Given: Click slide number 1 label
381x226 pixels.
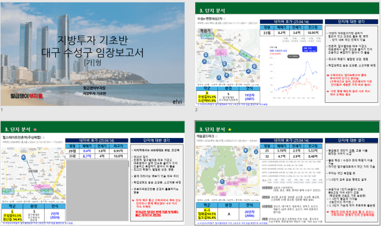Looking at the screenshot, I should pyautogui.click(x=2, y=109).
